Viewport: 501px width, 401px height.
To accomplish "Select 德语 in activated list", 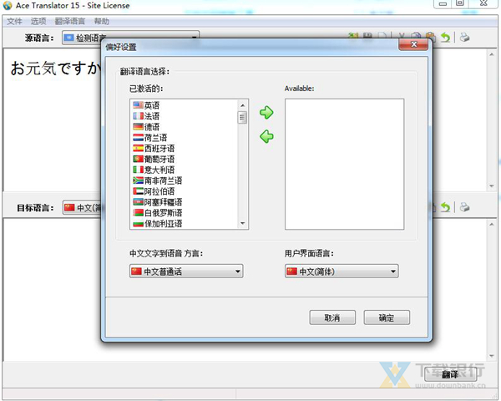I will 185,127.
